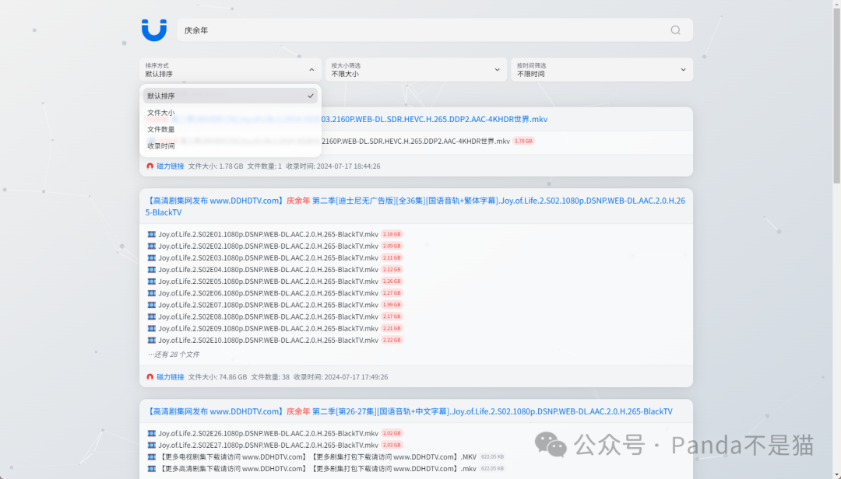Click 文件数量: 38 text

(x=270, y=376)
